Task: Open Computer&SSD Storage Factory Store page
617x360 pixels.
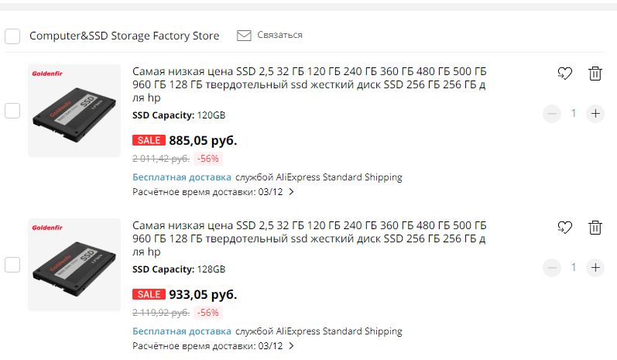Action: click(124, 36)
